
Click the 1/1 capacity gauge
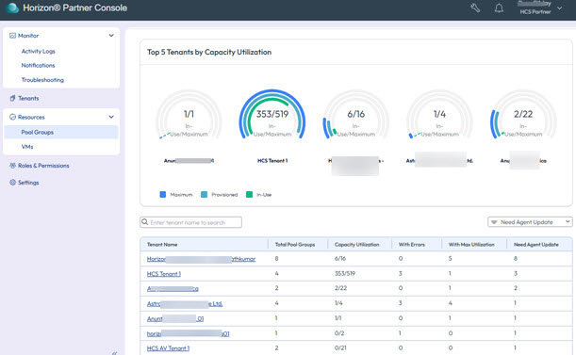(189, 115)
